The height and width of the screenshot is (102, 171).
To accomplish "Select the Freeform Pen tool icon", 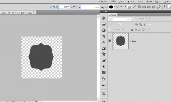I will [158, 7].
